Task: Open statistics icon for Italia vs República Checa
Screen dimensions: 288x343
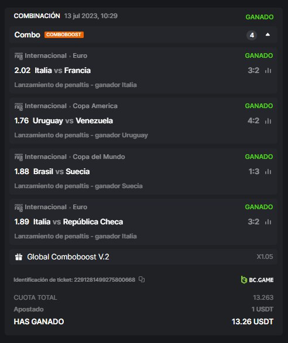Action: tap(268, 222)
